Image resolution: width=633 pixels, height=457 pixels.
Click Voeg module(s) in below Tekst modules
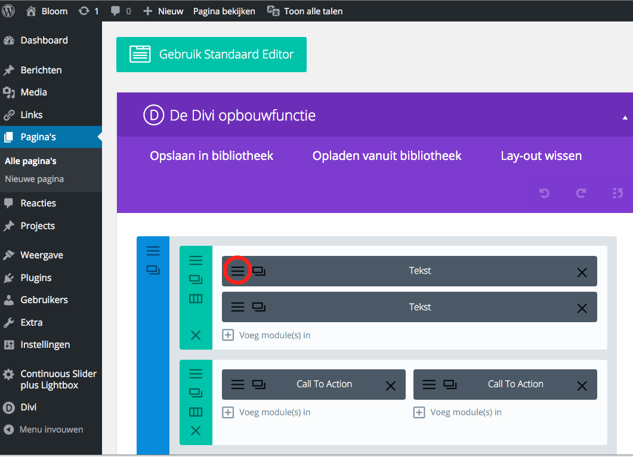point(267,335)
